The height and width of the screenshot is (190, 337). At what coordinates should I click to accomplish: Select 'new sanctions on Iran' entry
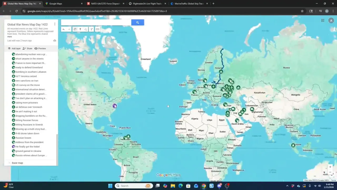(27, 80)
